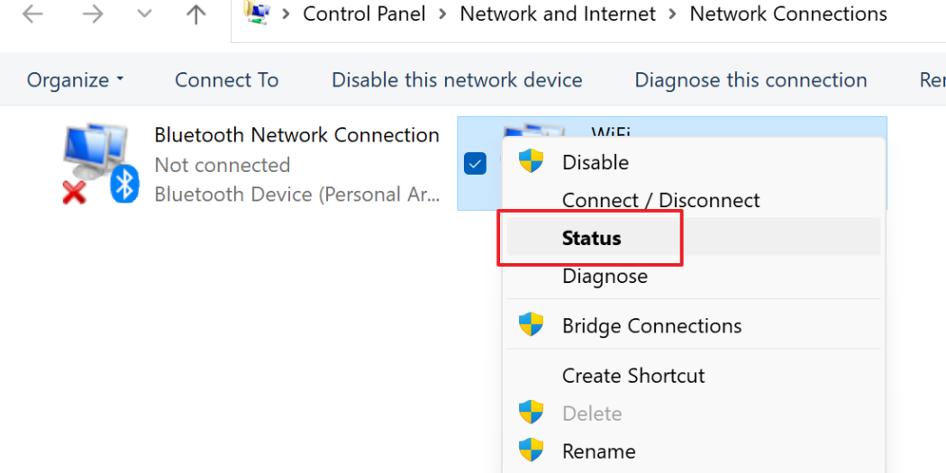Go up one folder level arrow

click(196, 14)
